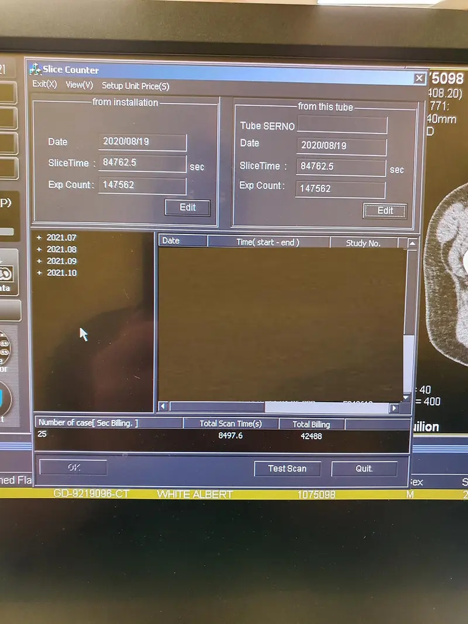
Task: Click the Slice Counter title bar icon
Action: coord(36,69)
